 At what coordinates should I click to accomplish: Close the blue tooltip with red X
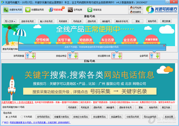tap(164, 46)
